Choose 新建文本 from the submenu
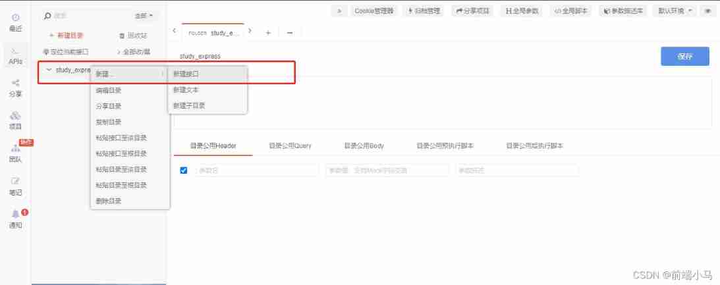 pyautogui.click(x=208, y=90)
